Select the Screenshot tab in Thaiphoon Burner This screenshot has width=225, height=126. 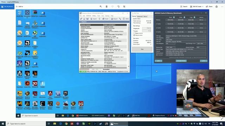(106, 69)
